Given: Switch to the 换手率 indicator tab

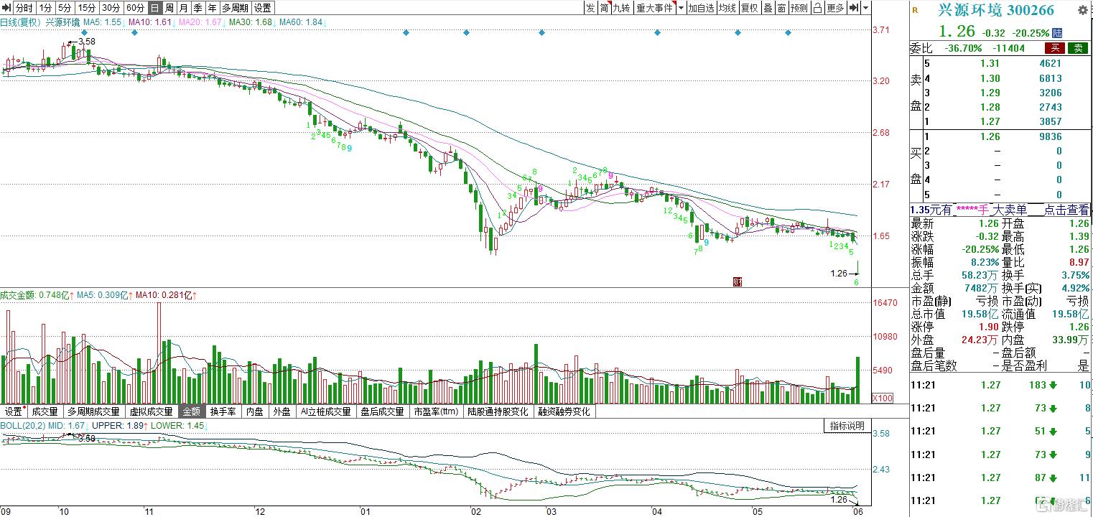Looking at the screenshot, I should (223, 412).
